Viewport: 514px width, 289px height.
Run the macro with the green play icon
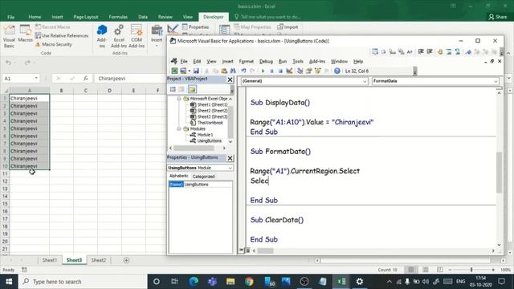coord(263,71)
